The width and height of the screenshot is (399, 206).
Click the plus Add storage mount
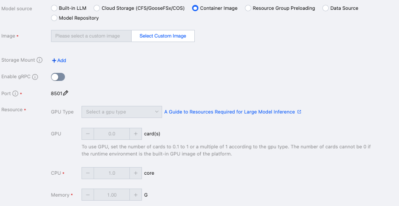pyautogui.click(x=59, y=60)
